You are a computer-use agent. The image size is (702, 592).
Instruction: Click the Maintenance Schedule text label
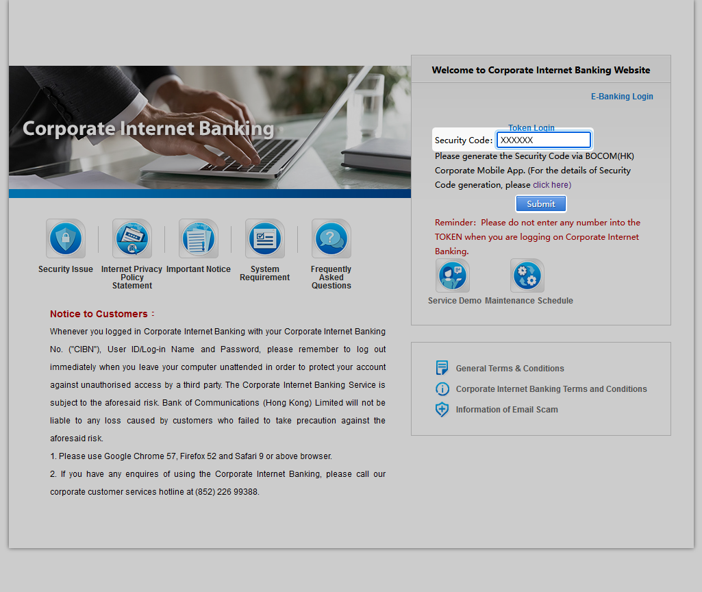point(529,301)
